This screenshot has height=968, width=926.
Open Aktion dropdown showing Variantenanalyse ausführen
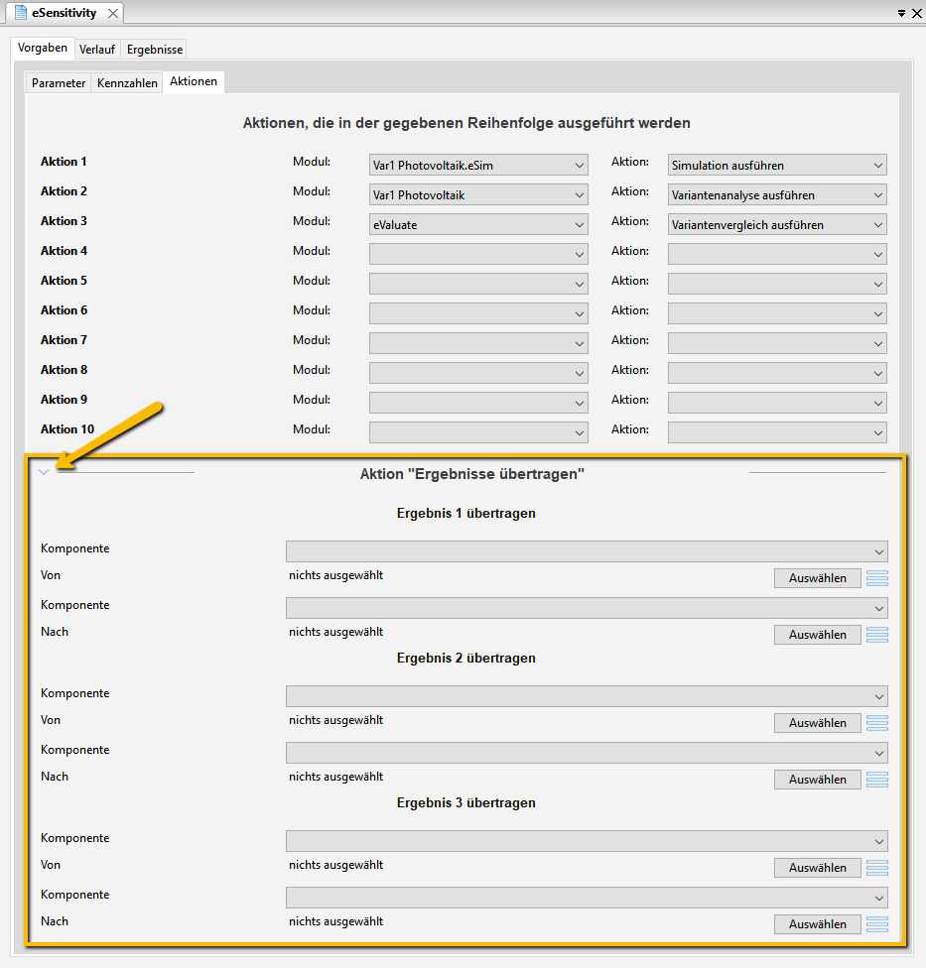click(x=777, y=195)
